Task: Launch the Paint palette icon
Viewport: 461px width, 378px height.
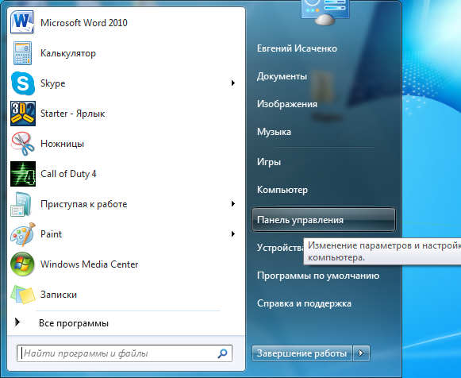Action: click(23, 234)
